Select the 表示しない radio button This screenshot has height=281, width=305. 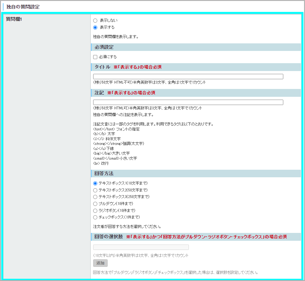point(95,20)
